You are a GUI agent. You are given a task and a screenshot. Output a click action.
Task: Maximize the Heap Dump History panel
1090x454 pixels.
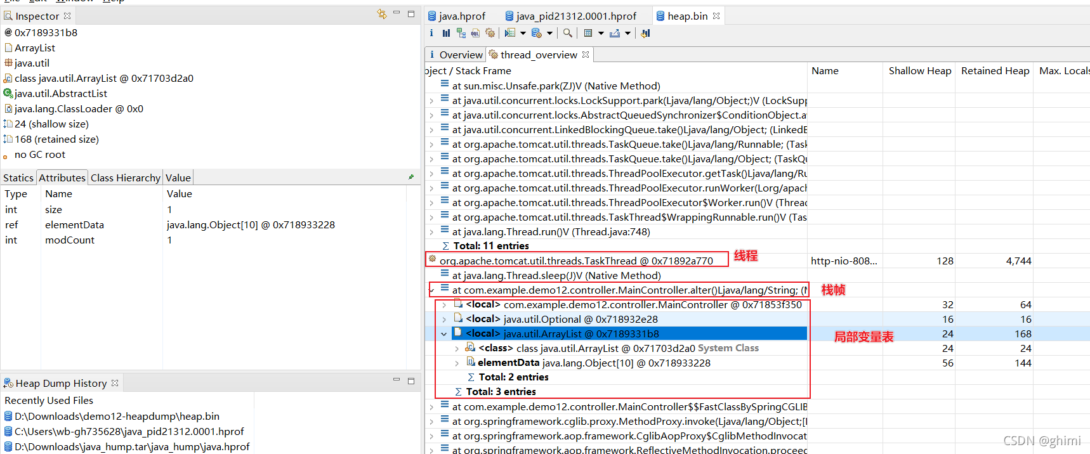click(411, 380)
